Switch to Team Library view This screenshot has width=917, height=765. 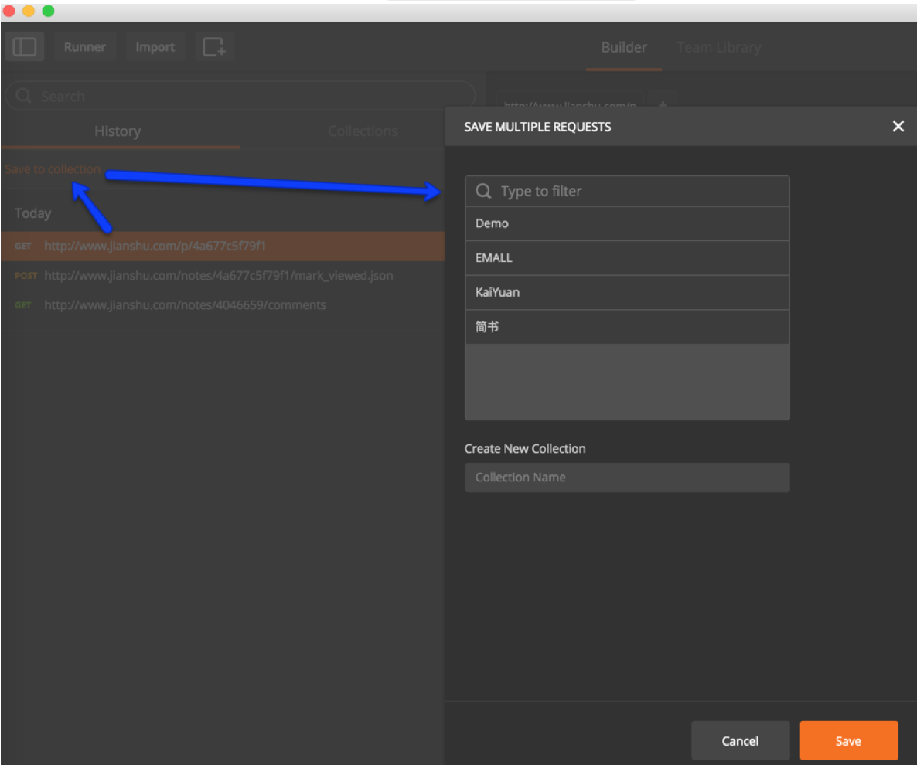(719, 47)
